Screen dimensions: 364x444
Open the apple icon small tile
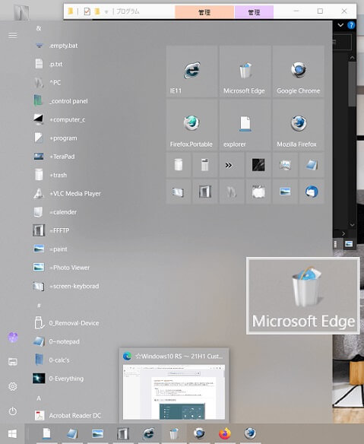click(258, 192)
